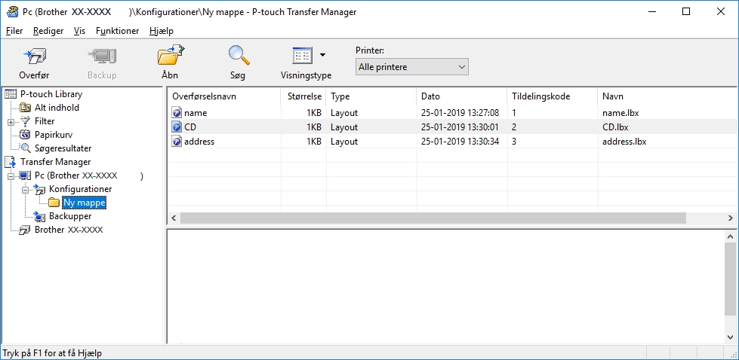This screenshot has width=739, height=360.
Task: Click the file name address.lbx
Action: (624, 141)
